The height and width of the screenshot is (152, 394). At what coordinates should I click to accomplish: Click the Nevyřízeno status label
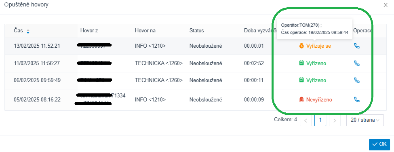point(319,100)
